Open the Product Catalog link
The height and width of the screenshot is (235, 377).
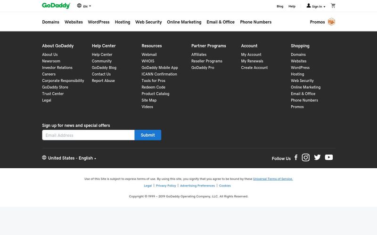point(156,94)
